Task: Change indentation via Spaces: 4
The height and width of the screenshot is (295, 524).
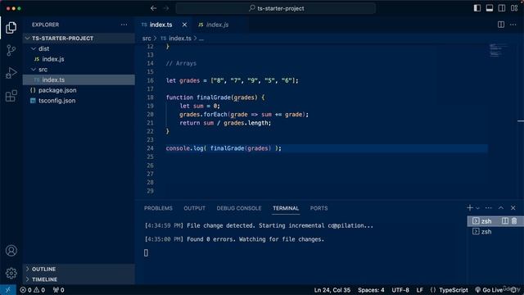Action: click(x=371, y=290)
